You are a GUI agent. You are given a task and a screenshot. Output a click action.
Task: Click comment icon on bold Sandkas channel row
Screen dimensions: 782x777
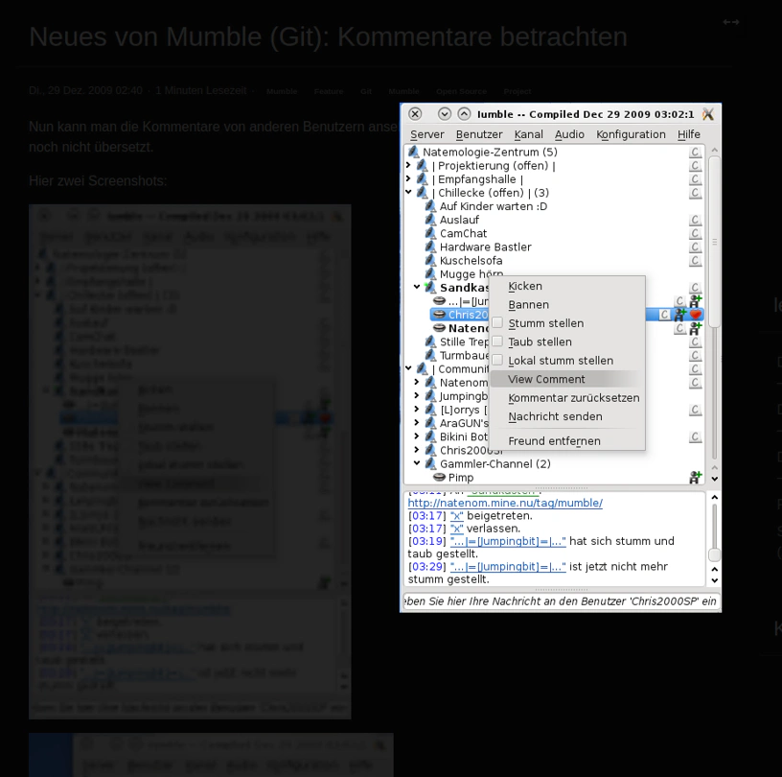(695, 287)
